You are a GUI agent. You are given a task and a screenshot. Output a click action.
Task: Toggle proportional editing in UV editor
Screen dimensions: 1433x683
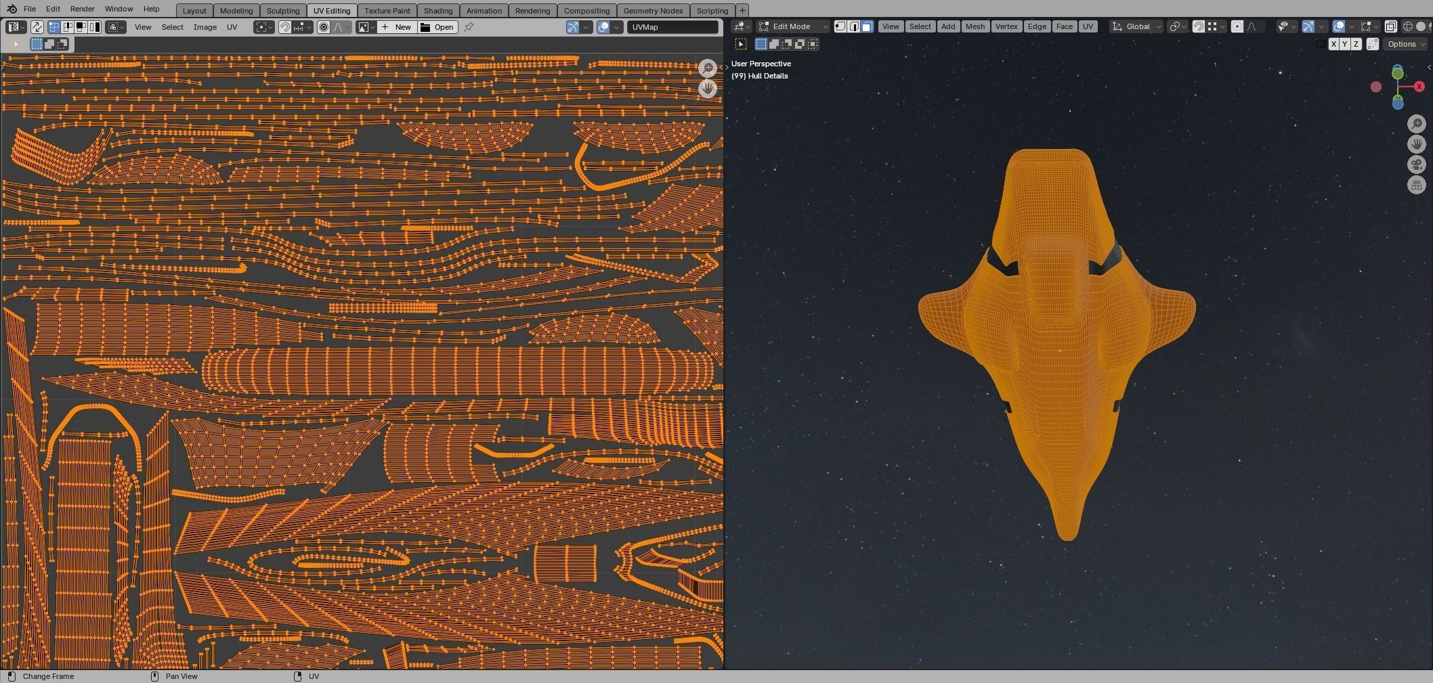324,27
